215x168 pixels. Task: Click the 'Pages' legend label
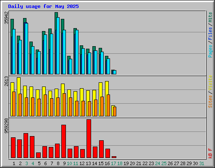(x=210, y=51)
